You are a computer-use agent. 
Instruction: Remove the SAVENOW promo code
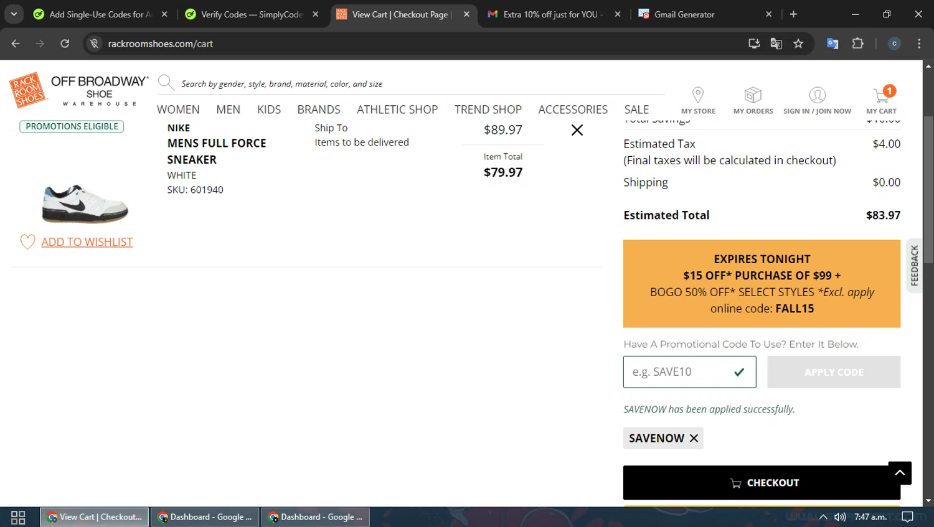(694, 438)
